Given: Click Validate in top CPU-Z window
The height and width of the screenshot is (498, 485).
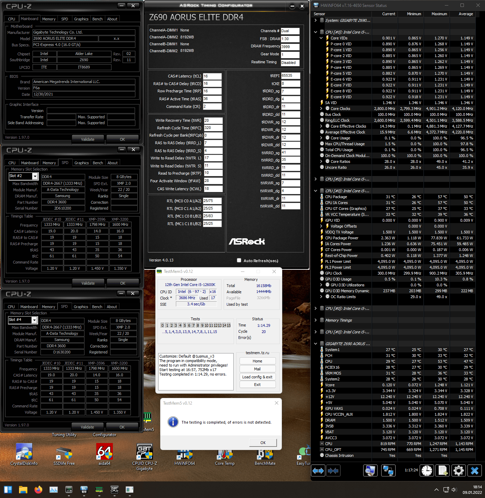Looking at the screenshot, I should pos(88,139).
